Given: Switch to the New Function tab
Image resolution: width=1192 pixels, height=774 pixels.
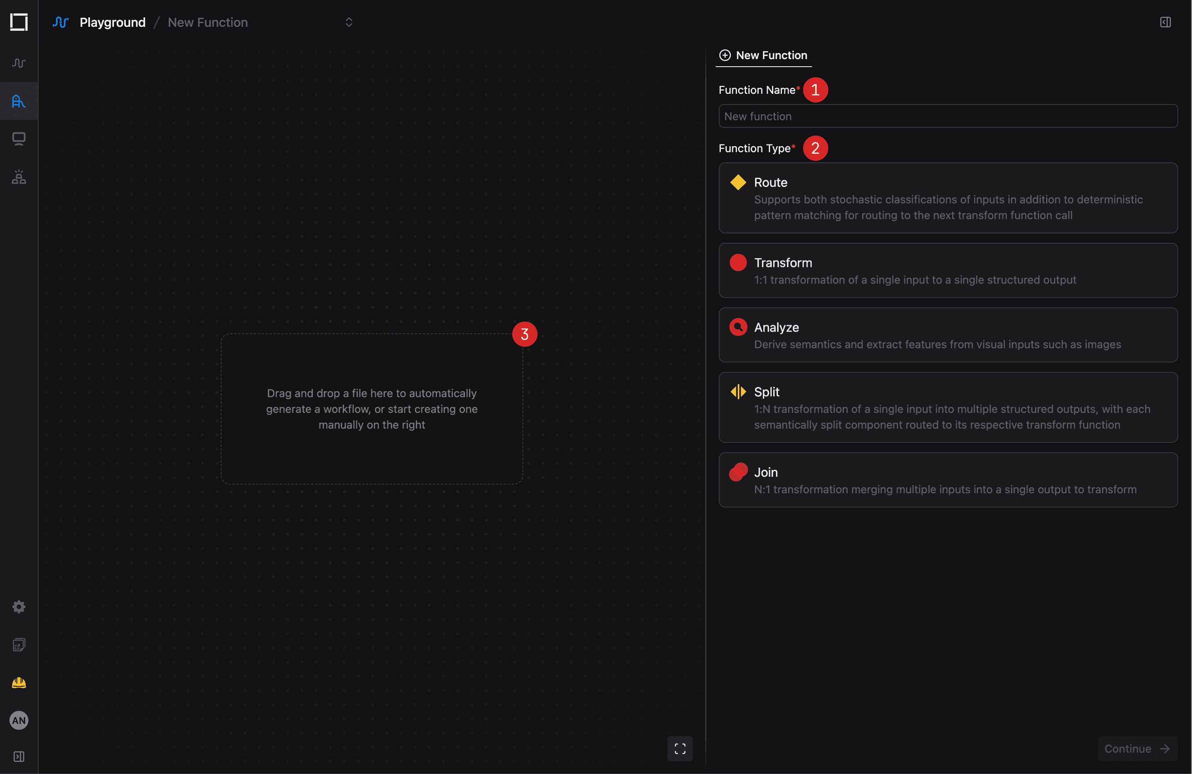Looking at the screenshot, I should tap(763, 55).
